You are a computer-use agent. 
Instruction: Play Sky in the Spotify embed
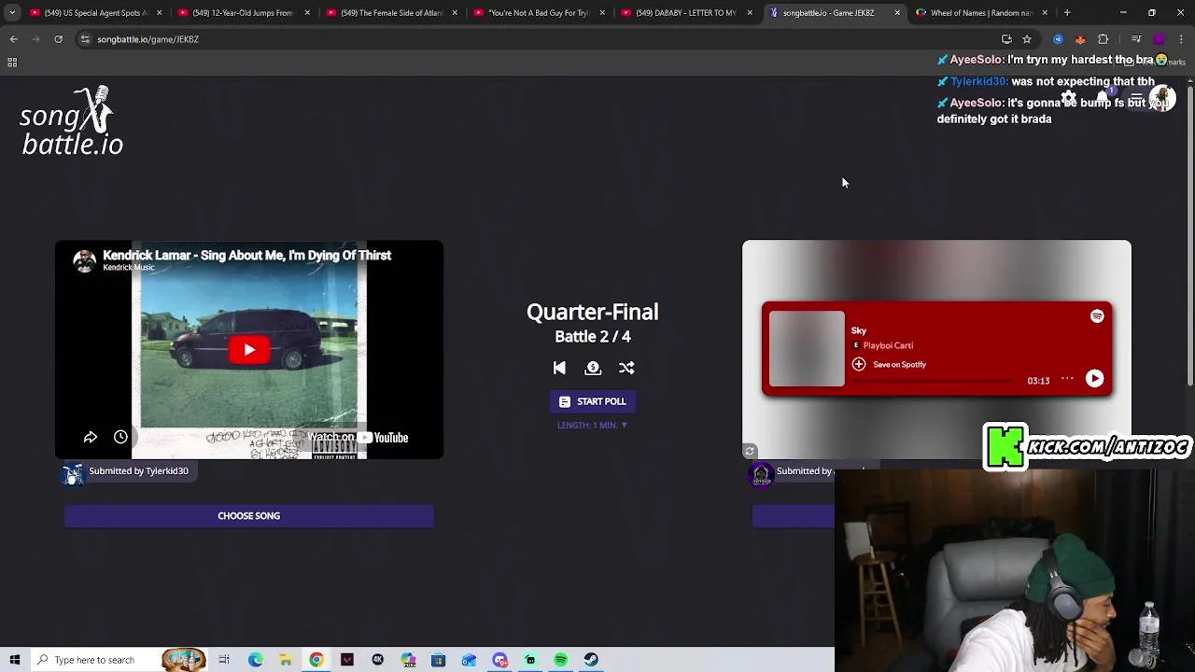point(1094,379)
